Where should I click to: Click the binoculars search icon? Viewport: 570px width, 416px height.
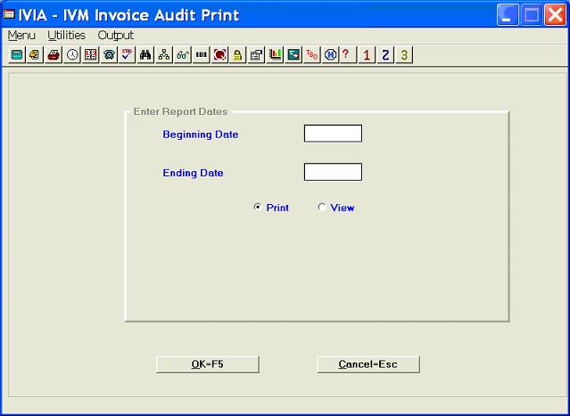(x=145, y=55)
